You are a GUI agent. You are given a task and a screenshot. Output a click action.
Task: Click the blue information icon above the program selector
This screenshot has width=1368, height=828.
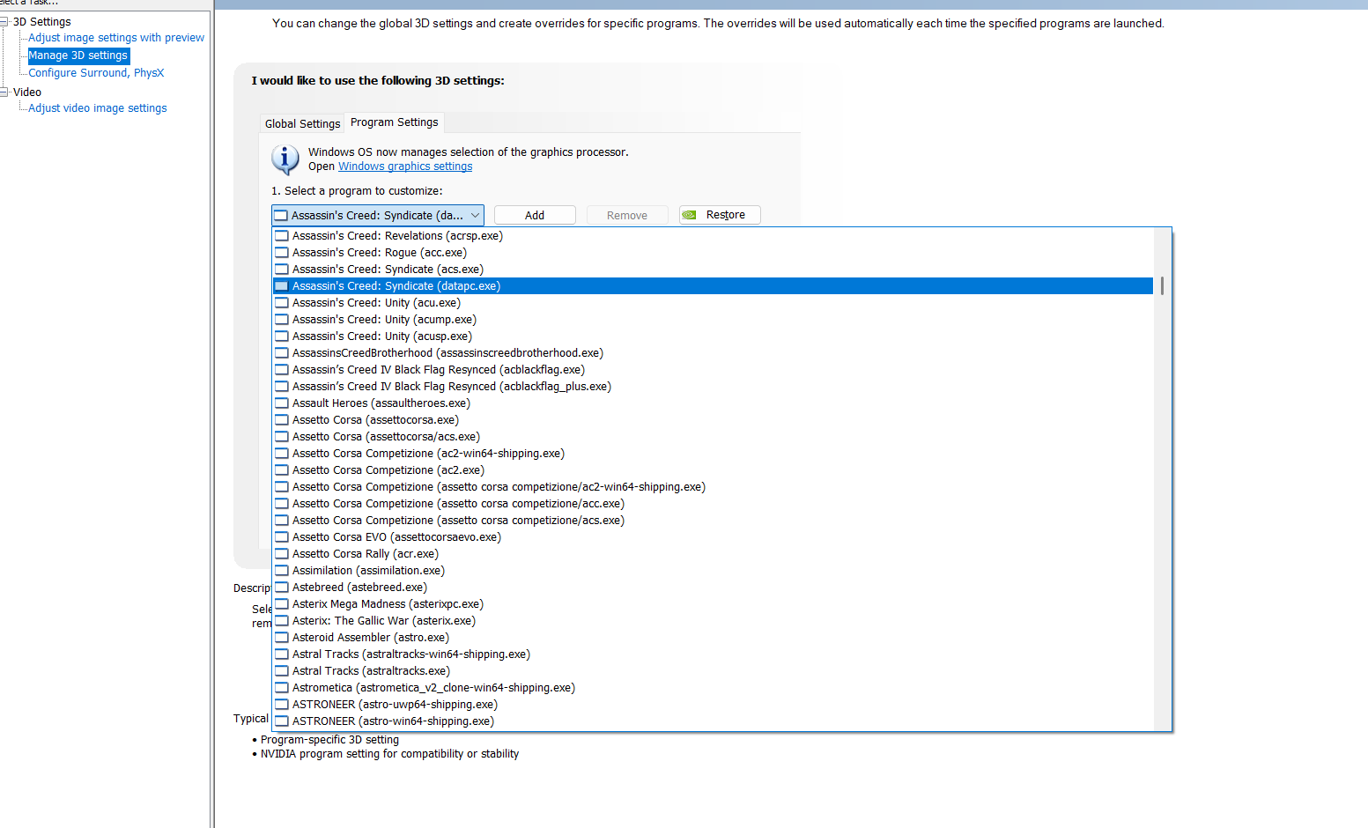click(x=285, y=159)
